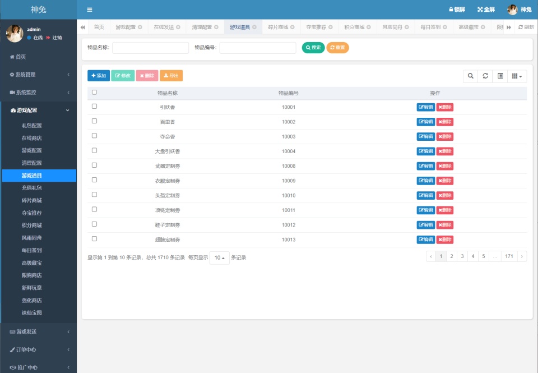Viewport: 538px width, 373px height.
Task: Toggle the table search magnifier icon
Action: 470,76
